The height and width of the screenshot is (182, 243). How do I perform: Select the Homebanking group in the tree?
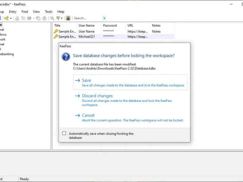(7, 54)
